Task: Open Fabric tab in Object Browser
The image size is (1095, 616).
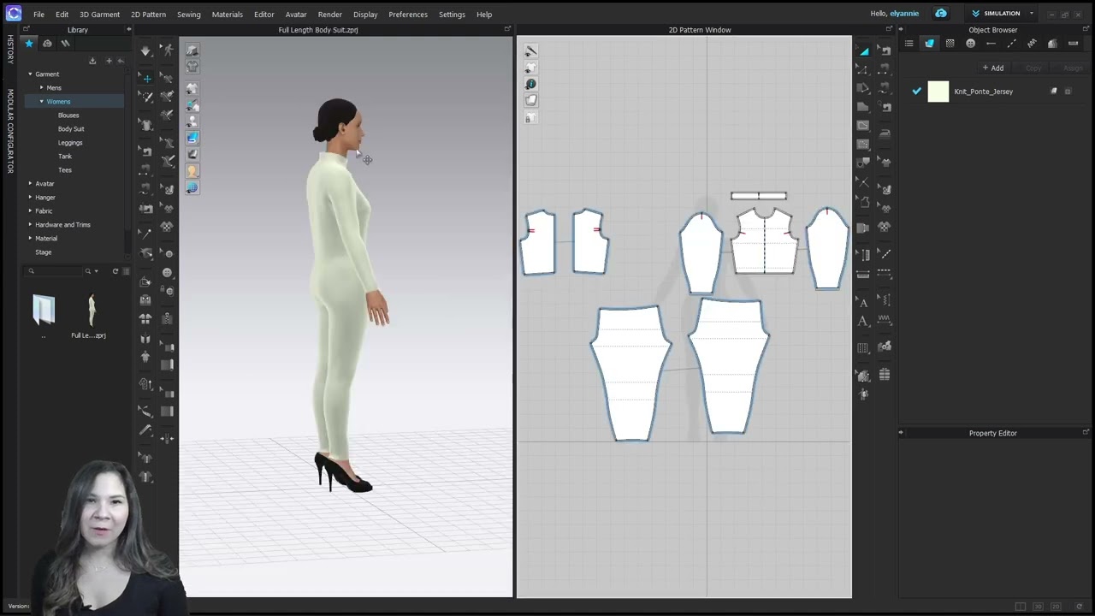Action: (x=929, y=44)
